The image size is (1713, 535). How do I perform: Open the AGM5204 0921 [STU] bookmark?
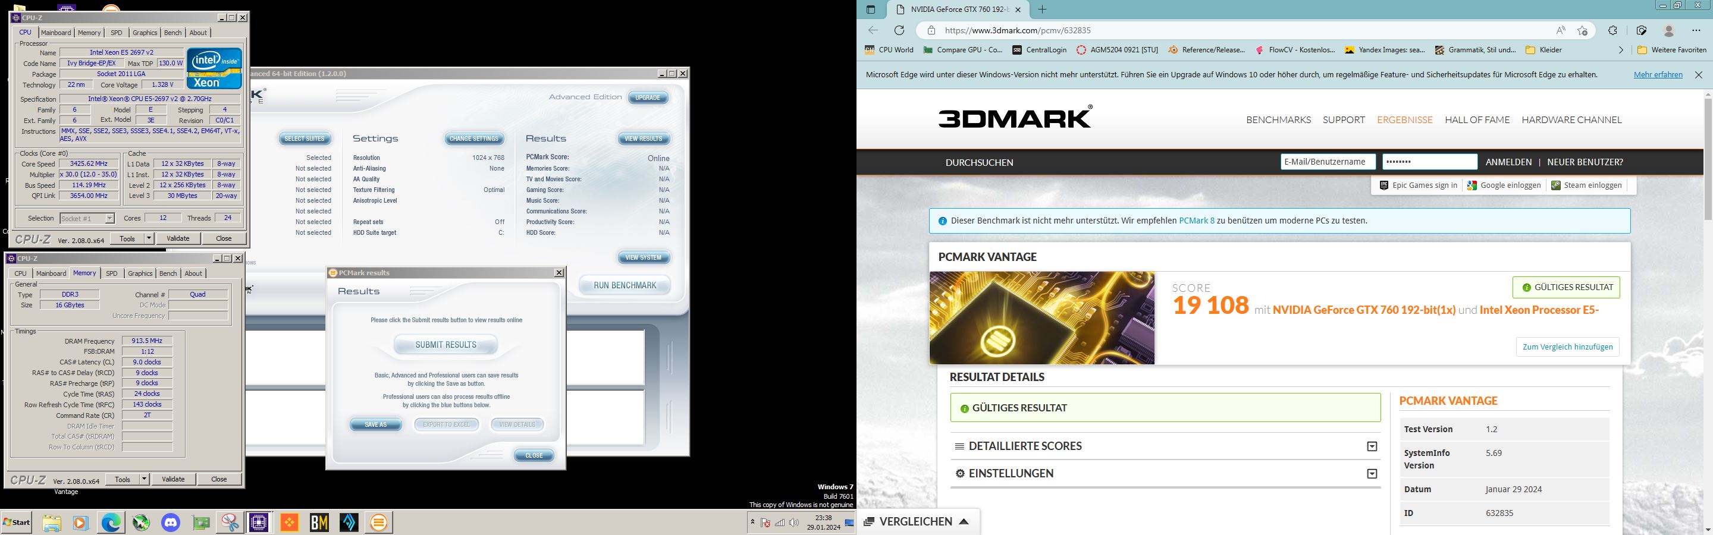(x=1117, y=50)
